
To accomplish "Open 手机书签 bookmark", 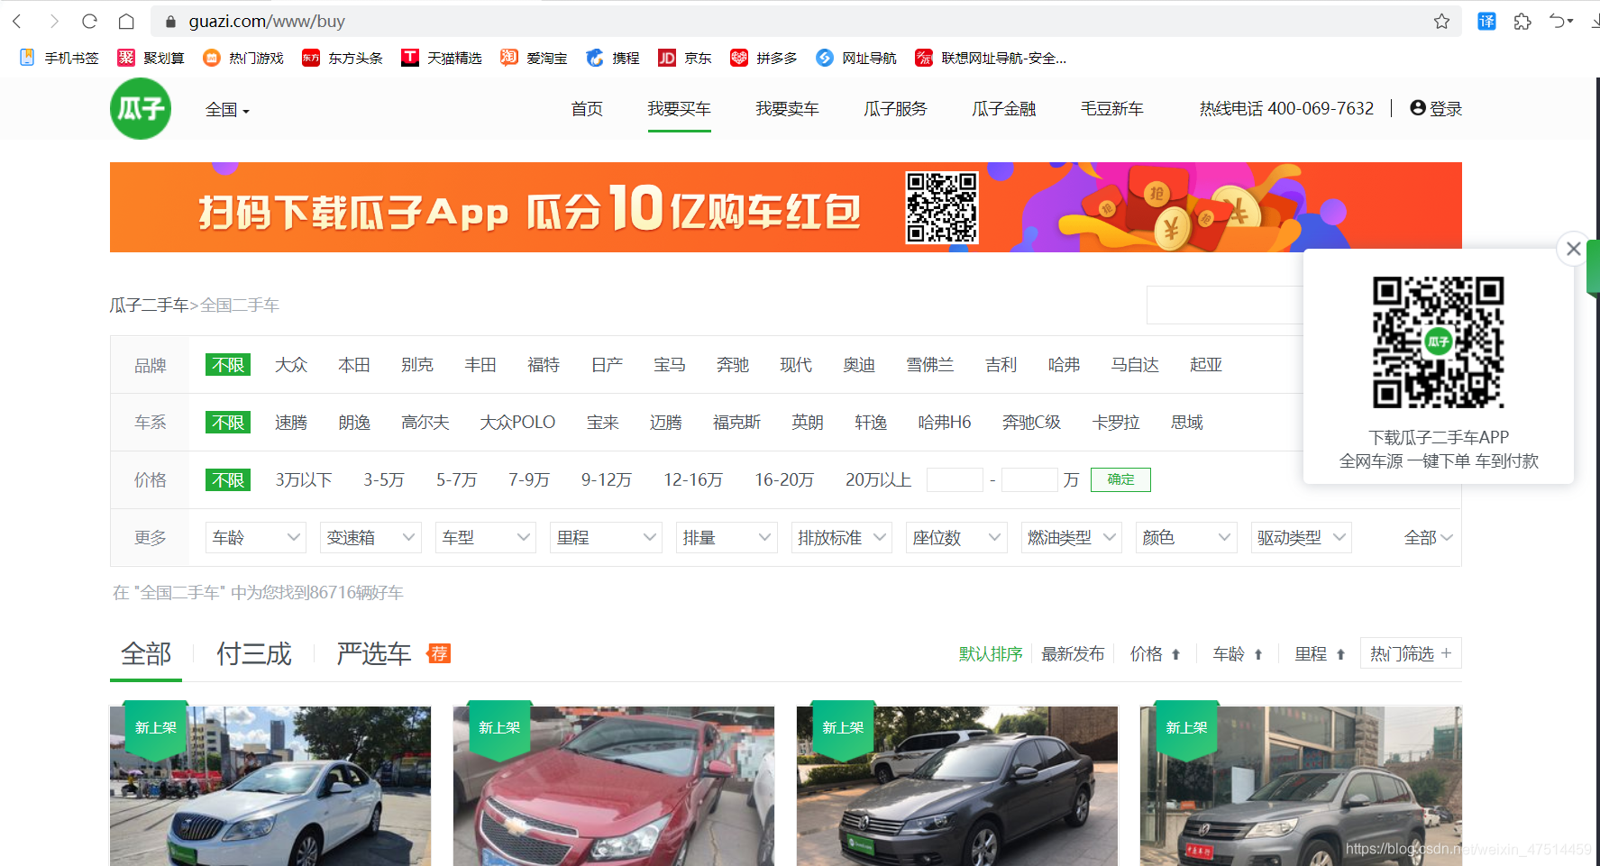I will (59, 58).
